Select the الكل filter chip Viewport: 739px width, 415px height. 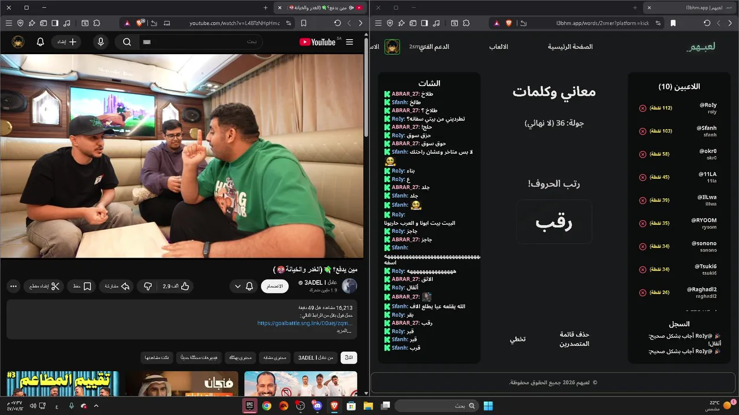[349, 358]
